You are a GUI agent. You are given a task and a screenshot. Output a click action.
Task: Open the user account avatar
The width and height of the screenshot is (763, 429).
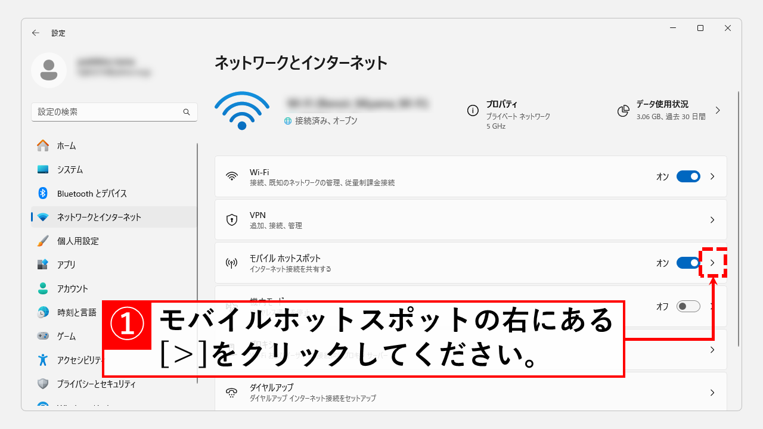tap(49, 70)
